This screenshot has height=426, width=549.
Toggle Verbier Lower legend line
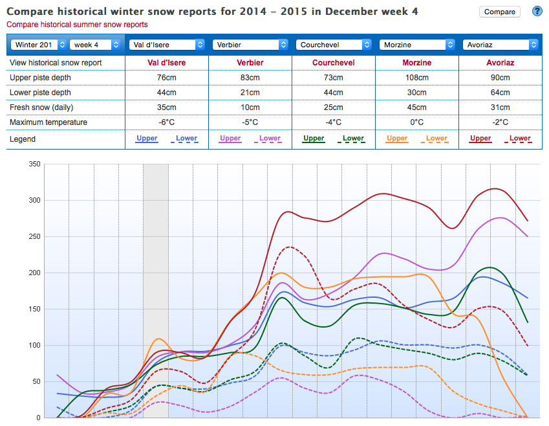tap(270, 139)
